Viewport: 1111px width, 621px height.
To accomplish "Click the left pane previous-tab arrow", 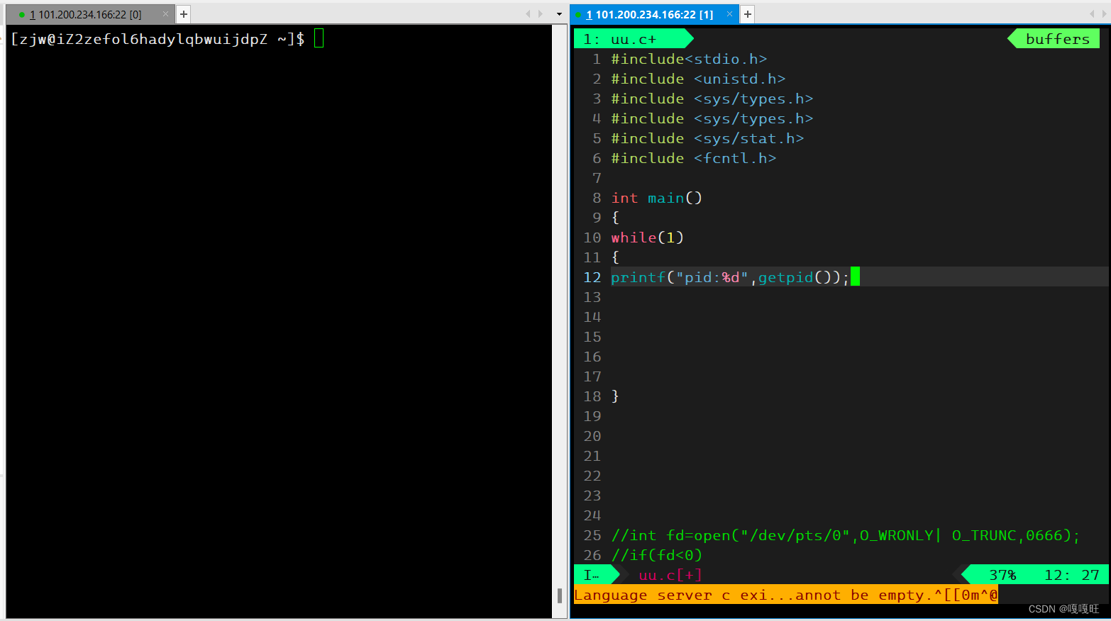I will (x=528, y=14).
